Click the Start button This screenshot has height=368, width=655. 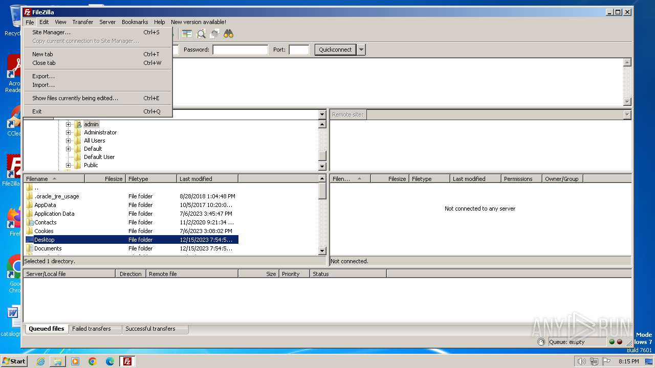point(14,361)
